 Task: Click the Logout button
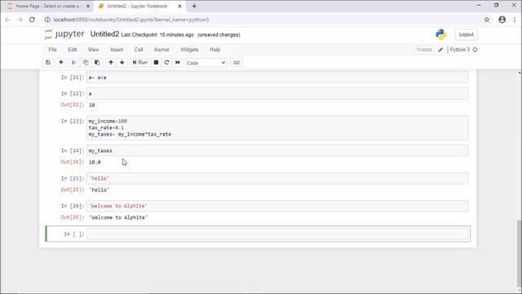pos(466,34)
